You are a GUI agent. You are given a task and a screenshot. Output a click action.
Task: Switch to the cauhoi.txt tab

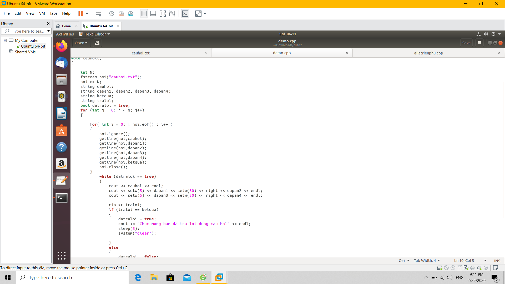[x=140, y=53]
